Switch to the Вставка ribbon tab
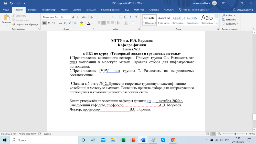Image resolution: width=256 pixels, height=144 pixels. coord(32,10)
